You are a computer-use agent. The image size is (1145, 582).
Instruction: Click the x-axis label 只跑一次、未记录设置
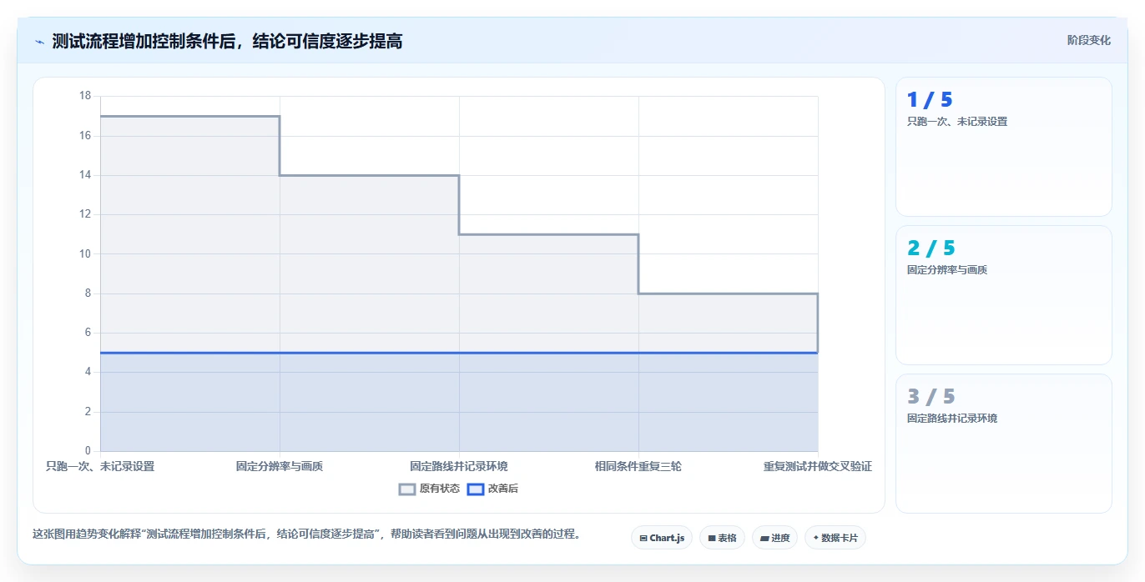pos(100,466)
